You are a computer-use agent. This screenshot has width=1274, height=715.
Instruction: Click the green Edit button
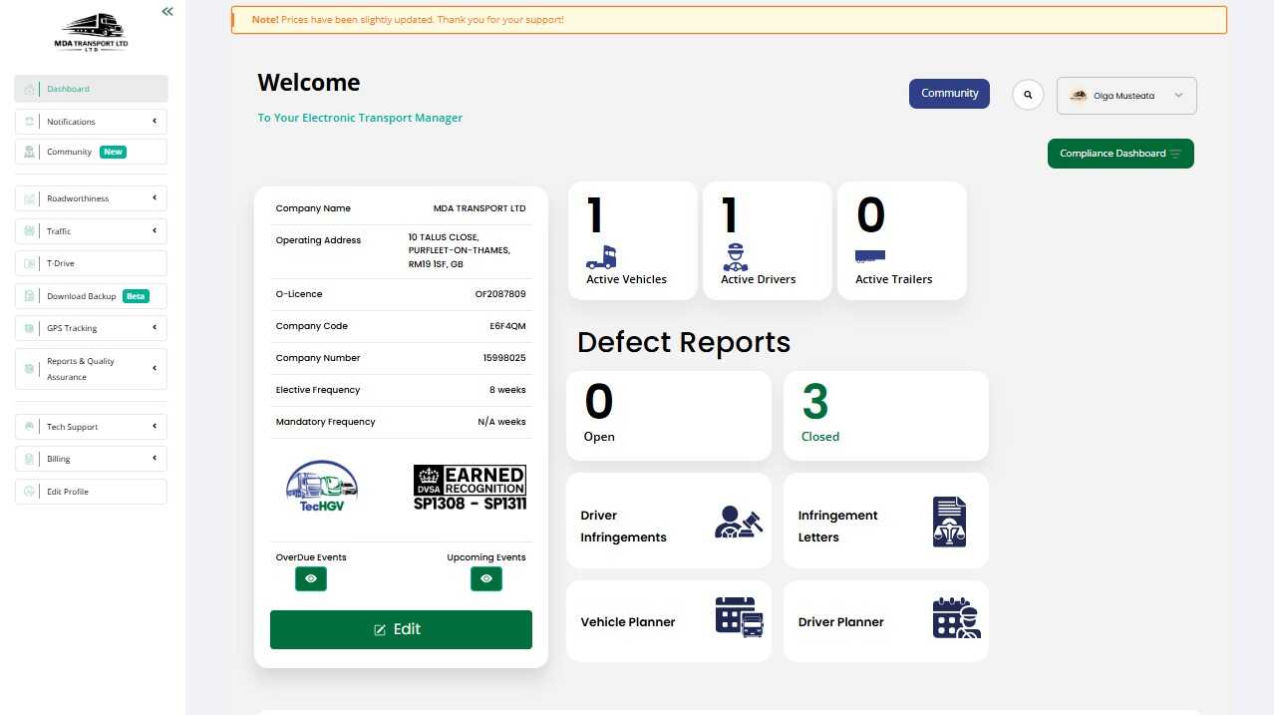pyautogui.click(x=401, y=629)
